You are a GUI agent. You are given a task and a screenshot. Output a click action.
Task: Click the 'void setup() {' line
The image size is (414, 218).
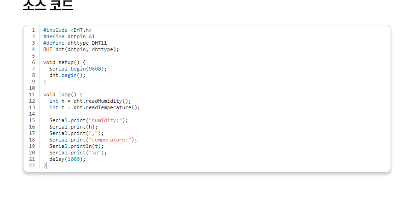coord(64,62)
